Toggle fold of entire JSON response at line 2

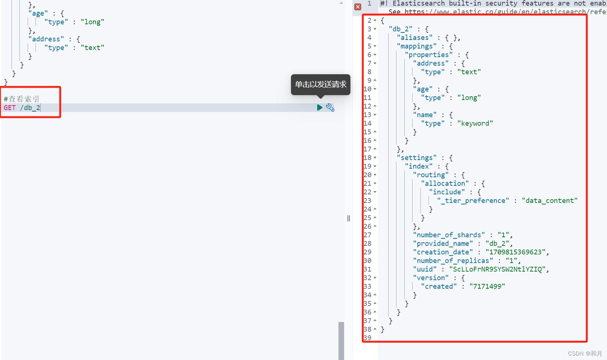(x=374, y=20)
